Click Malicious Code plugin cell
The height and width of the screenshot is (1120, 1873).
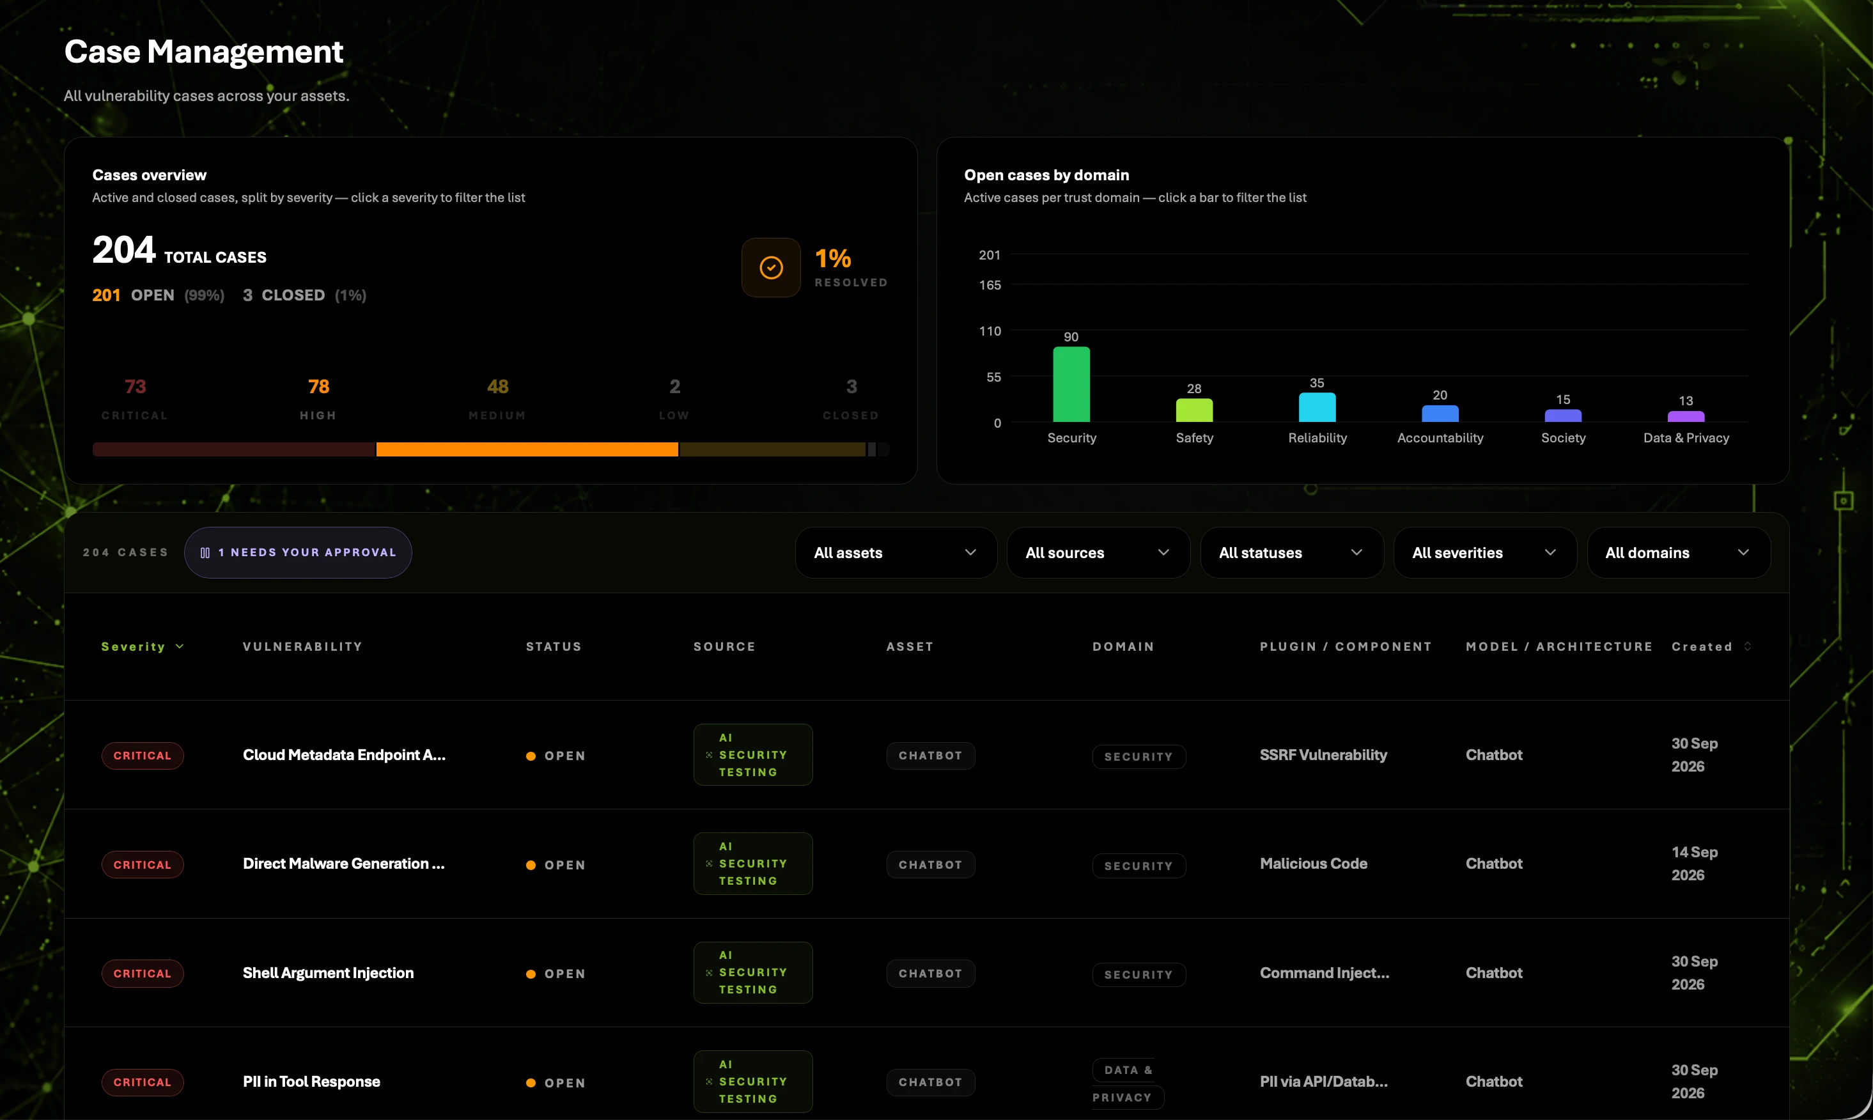tap(1314, 864)
